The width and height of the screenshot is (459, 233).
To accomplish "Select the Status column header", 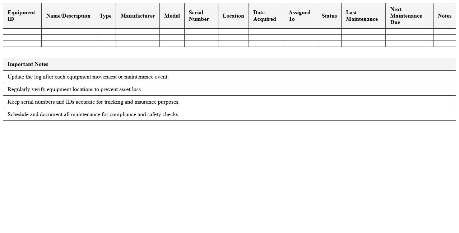I will (329, 16).
